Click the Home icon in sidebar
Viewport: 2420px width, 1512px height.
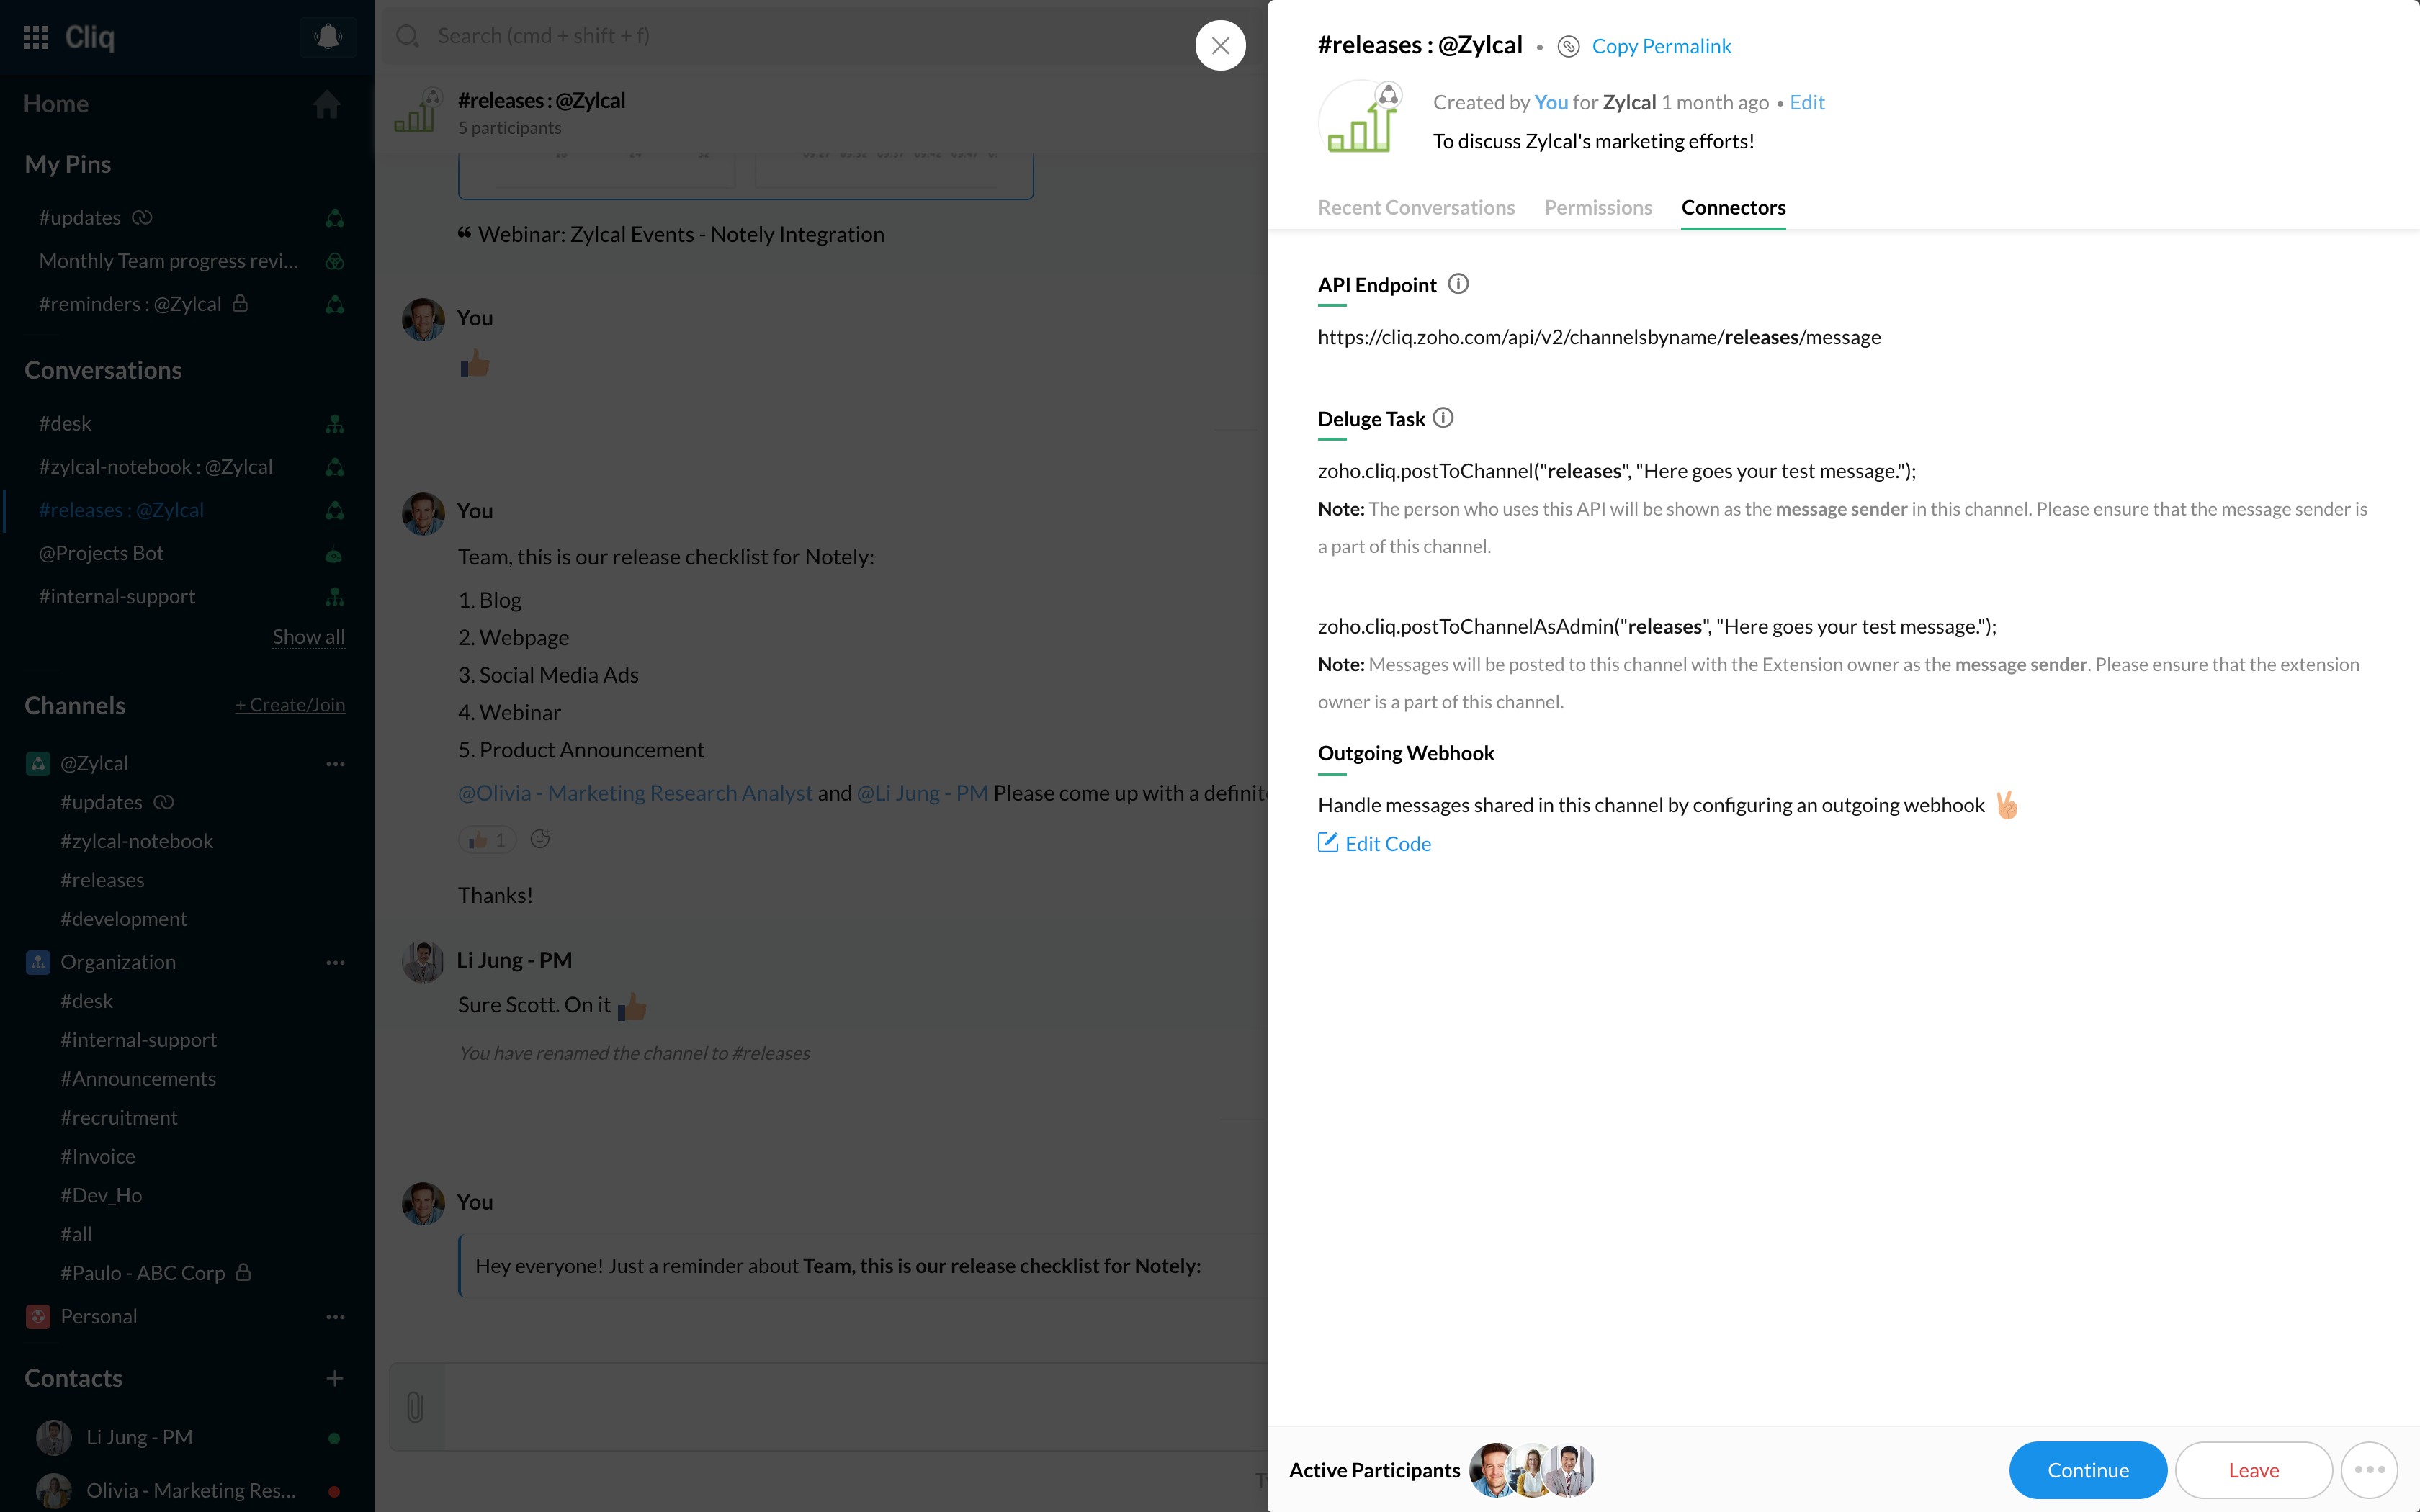click(326, 104)
